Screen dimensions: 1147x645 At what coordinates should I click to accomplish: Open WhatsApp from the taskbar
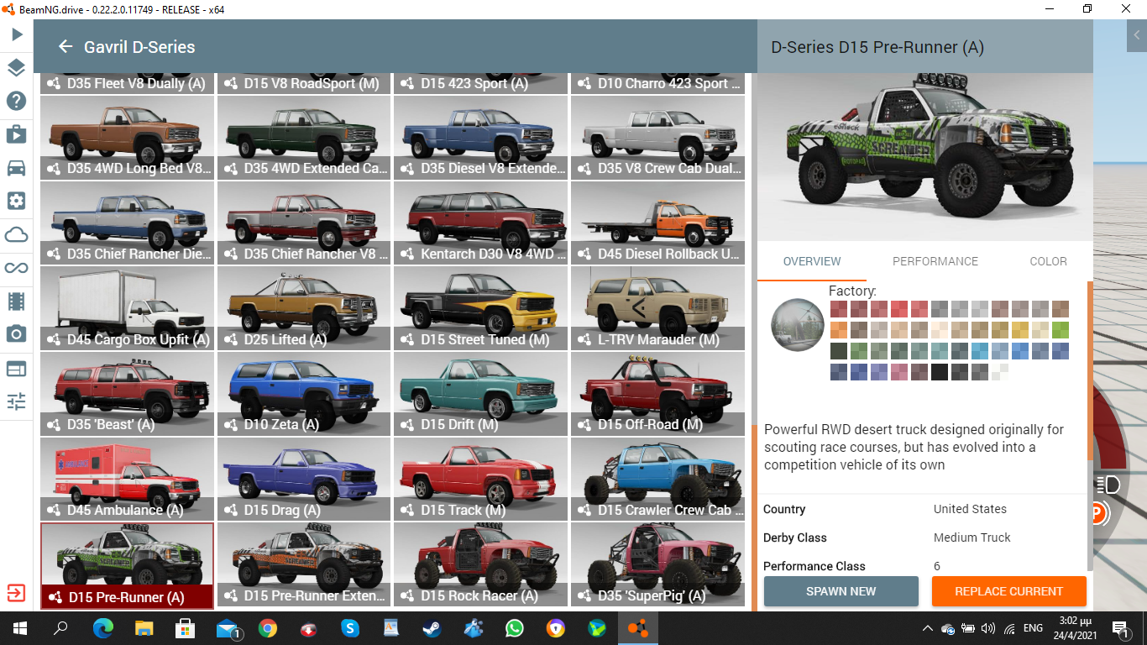515,627
